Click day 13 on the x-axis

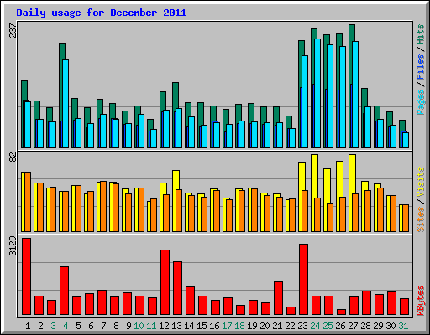pos(176,326)
